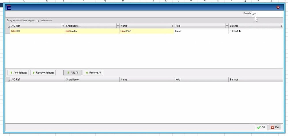This screenshot has height=136, width=288.
Task: Open the Short Name column filter
Action: (118, 26)
